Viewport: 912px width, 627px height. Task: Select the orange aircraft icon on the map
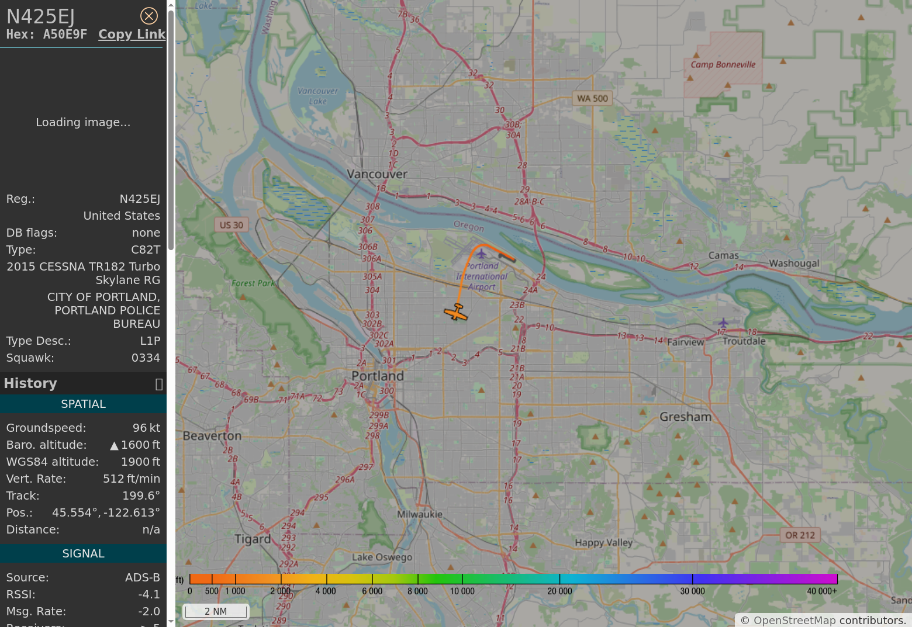pyautogui.click(x=456, y=313)
